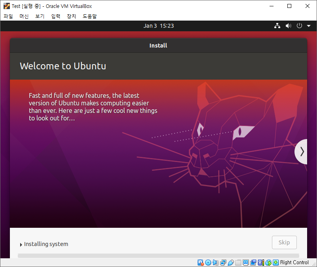Click the keyboard capture arrow icon

click(276, 263)
